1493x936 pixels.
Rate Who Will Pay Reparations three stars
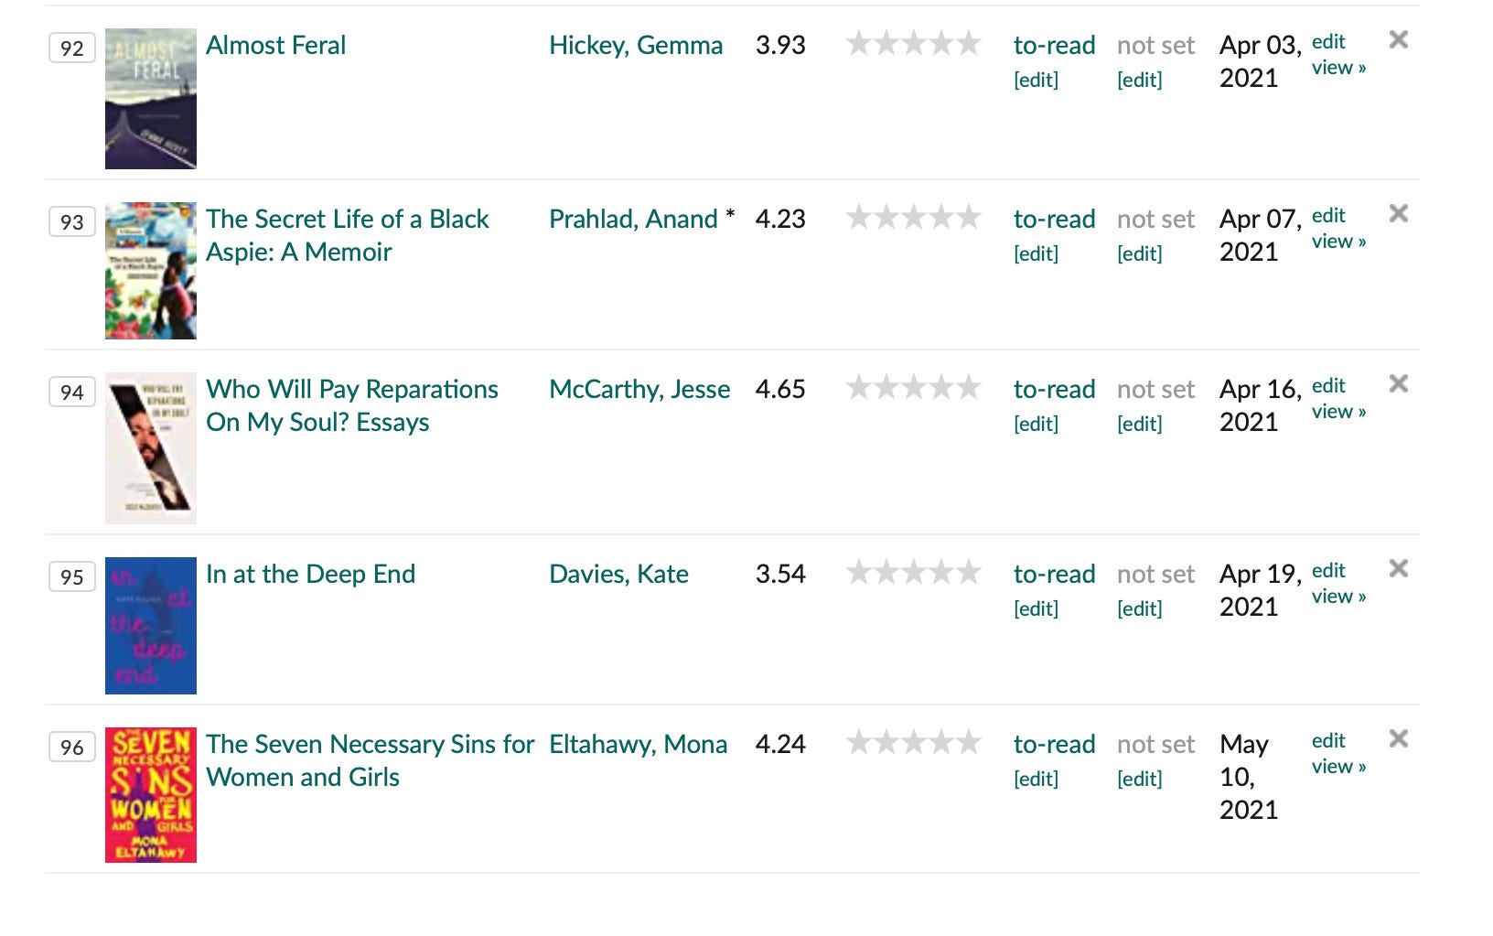(x=914, y=388)
